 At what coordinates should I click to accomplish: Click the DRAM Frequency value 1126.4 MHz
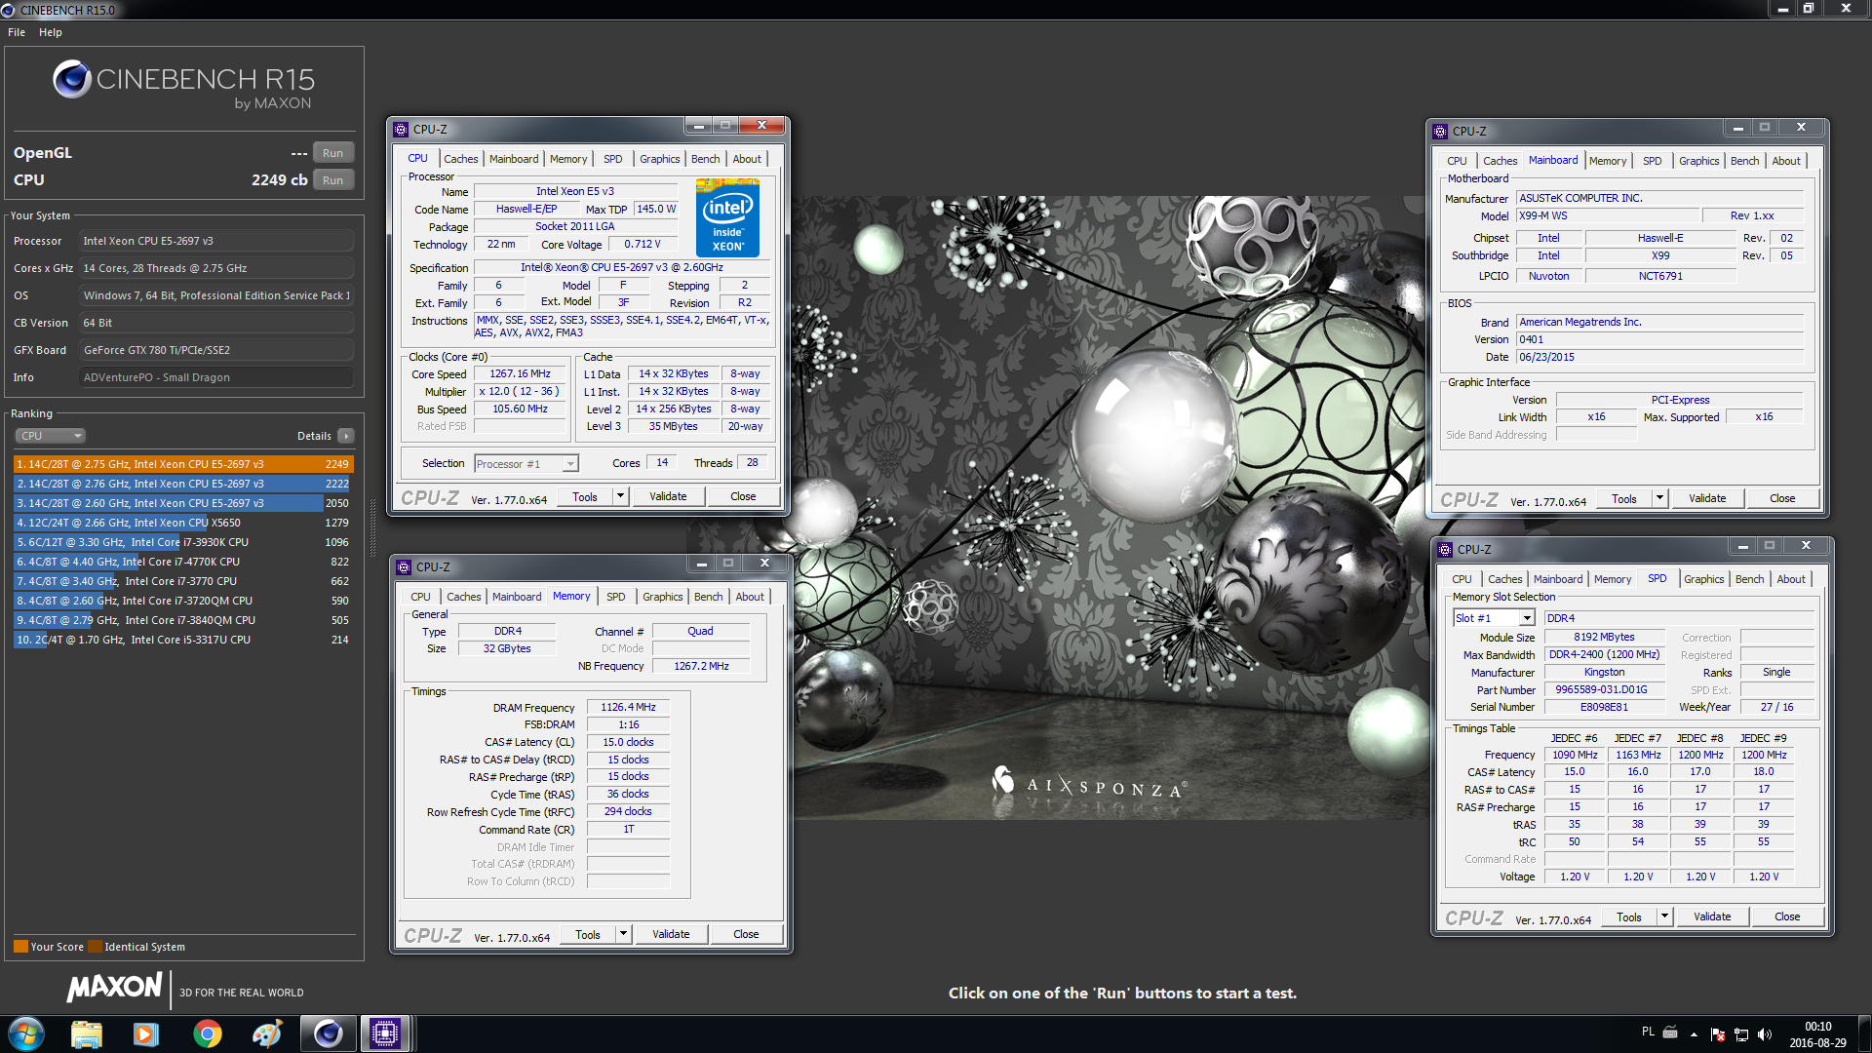point(628,707)
